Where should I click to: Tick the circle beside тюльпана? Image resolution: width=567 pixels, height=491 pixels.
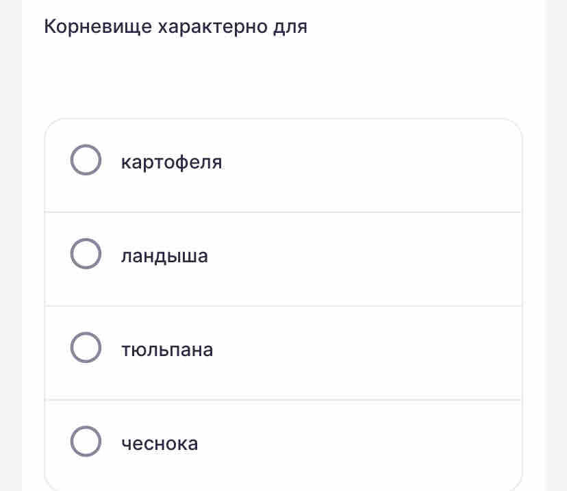pos(86,347)
